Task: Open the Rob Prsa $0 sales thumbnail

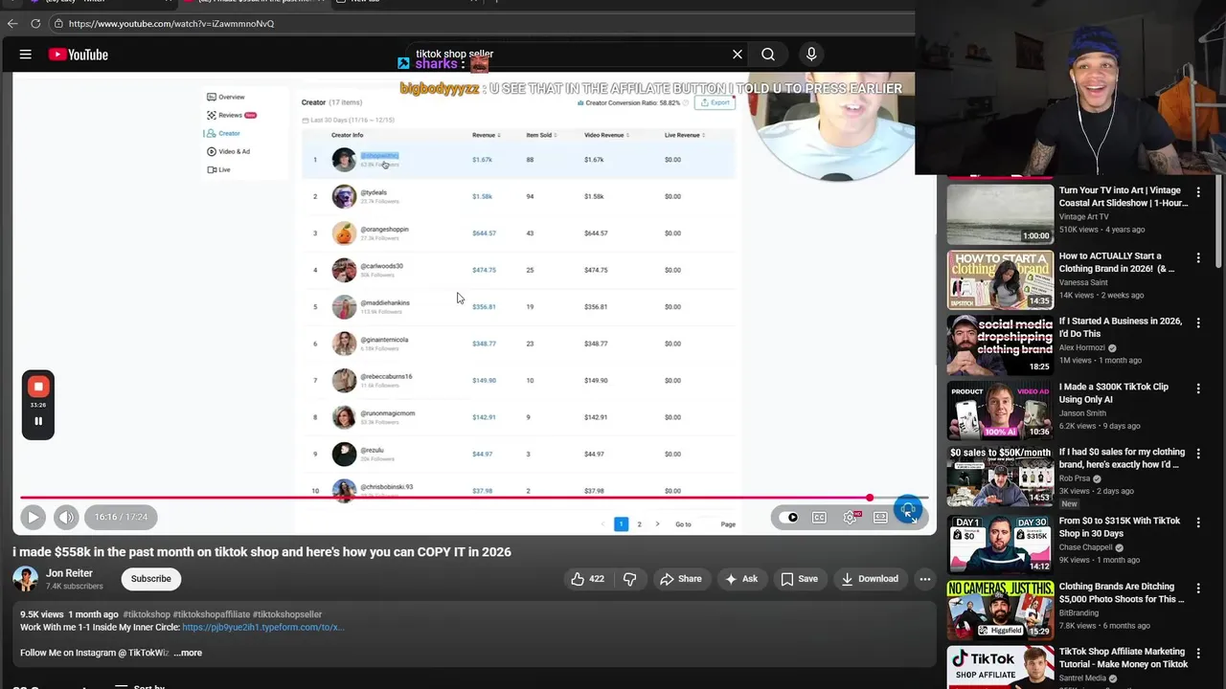Action: point(1000,476)
